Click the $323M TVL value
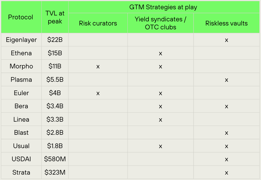The width and height of the screenshot is (261, 180). coord(55,173)
